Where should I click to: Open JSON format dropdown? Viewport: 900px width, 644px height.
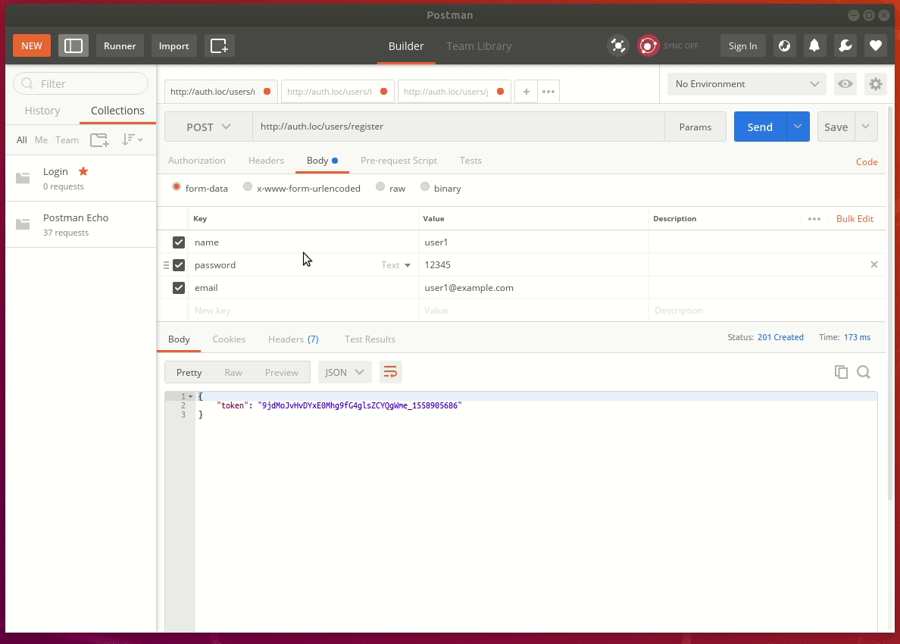(x=345, y=373)
